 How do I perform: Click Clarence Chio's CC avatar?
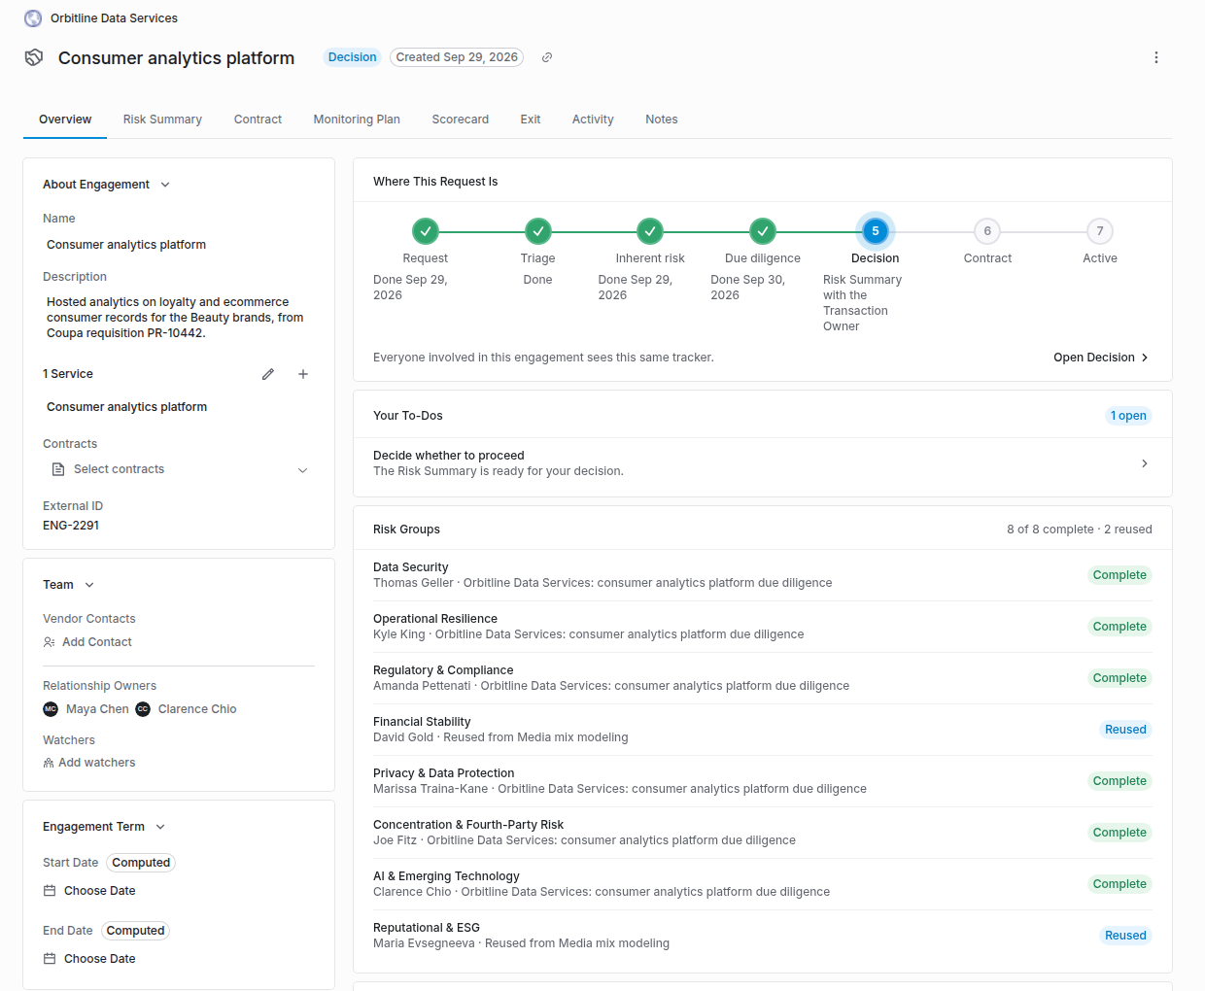tap(143, 709)
